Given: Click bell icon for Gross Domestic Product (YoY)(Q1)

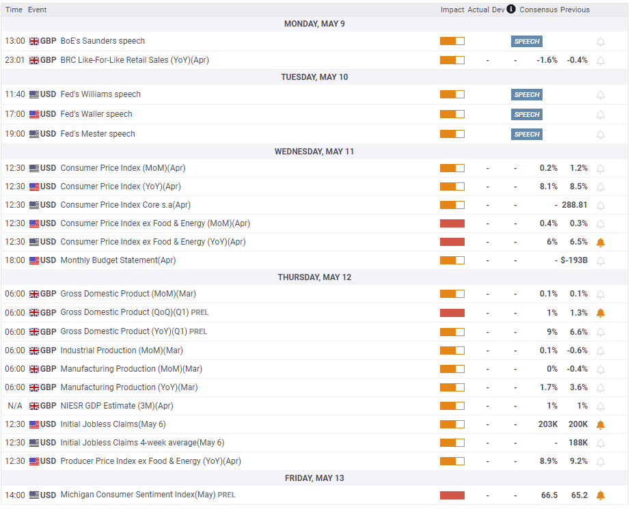Looking at the screenshot, I should pos(600,332).
